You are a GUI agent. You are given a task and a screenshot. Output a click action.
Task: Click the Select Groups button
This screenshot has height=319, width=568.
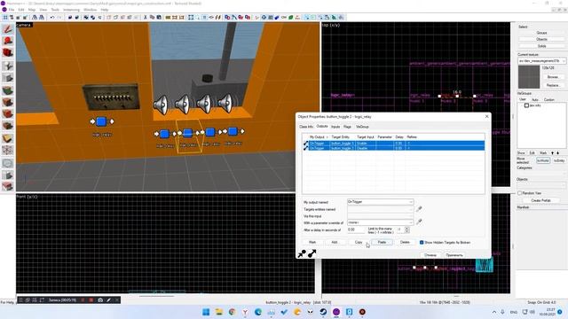coord(541,33)
